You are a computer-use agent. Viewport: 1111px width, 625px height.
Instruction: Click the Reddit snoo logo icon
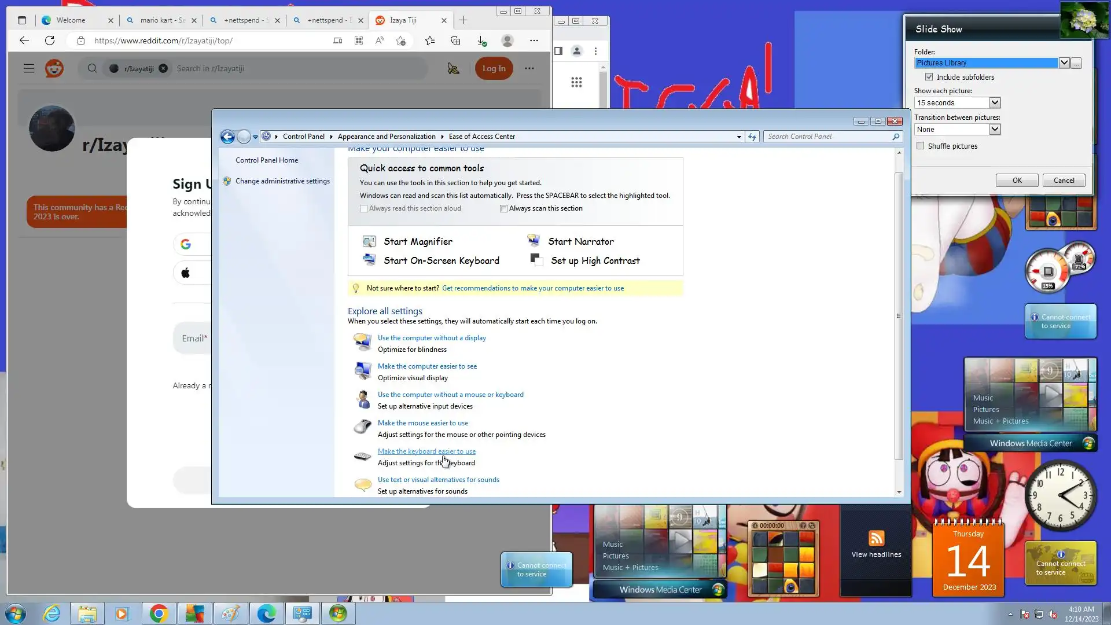point(54,68)
